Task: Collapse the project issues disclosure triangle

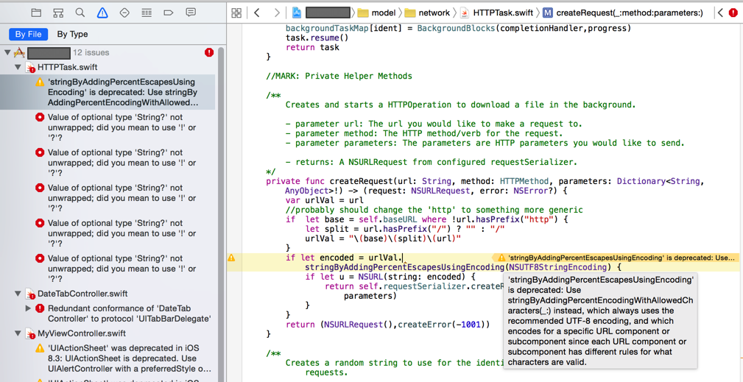Action: point(7,52)
